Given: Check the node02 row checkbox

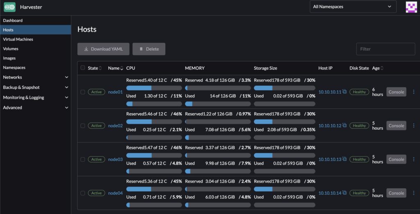Looking at the screenshot, I should [x=83, y=126].
